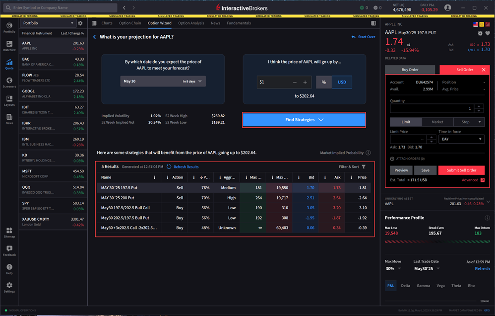Screen dimensions: 495x316
Task: Open the May 30 forecast date dropdown
Action: click(x=163, y=81)
